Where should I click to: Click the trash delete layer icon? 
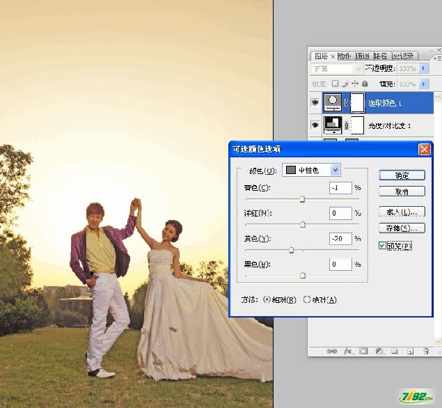click(426, 351)
